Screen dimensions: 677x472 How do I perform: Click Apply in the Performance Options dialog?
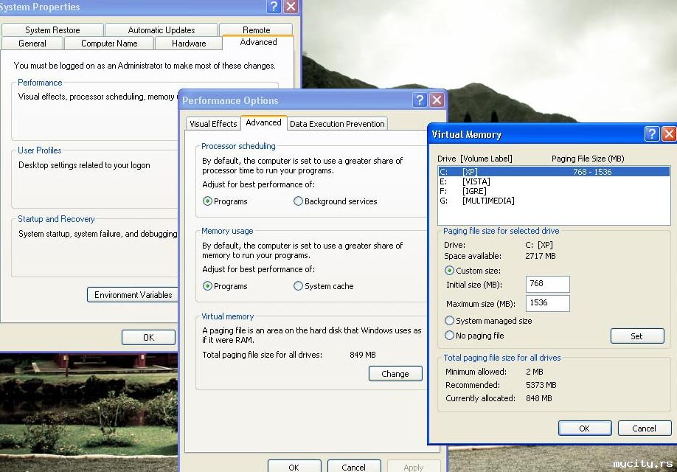point(414,468)
